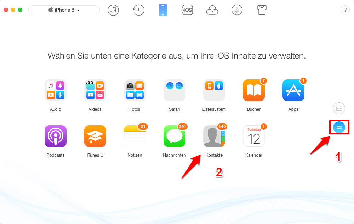Open the Kalendar category
The height and width of the screenshot is (224, 354).
[254, 136]
